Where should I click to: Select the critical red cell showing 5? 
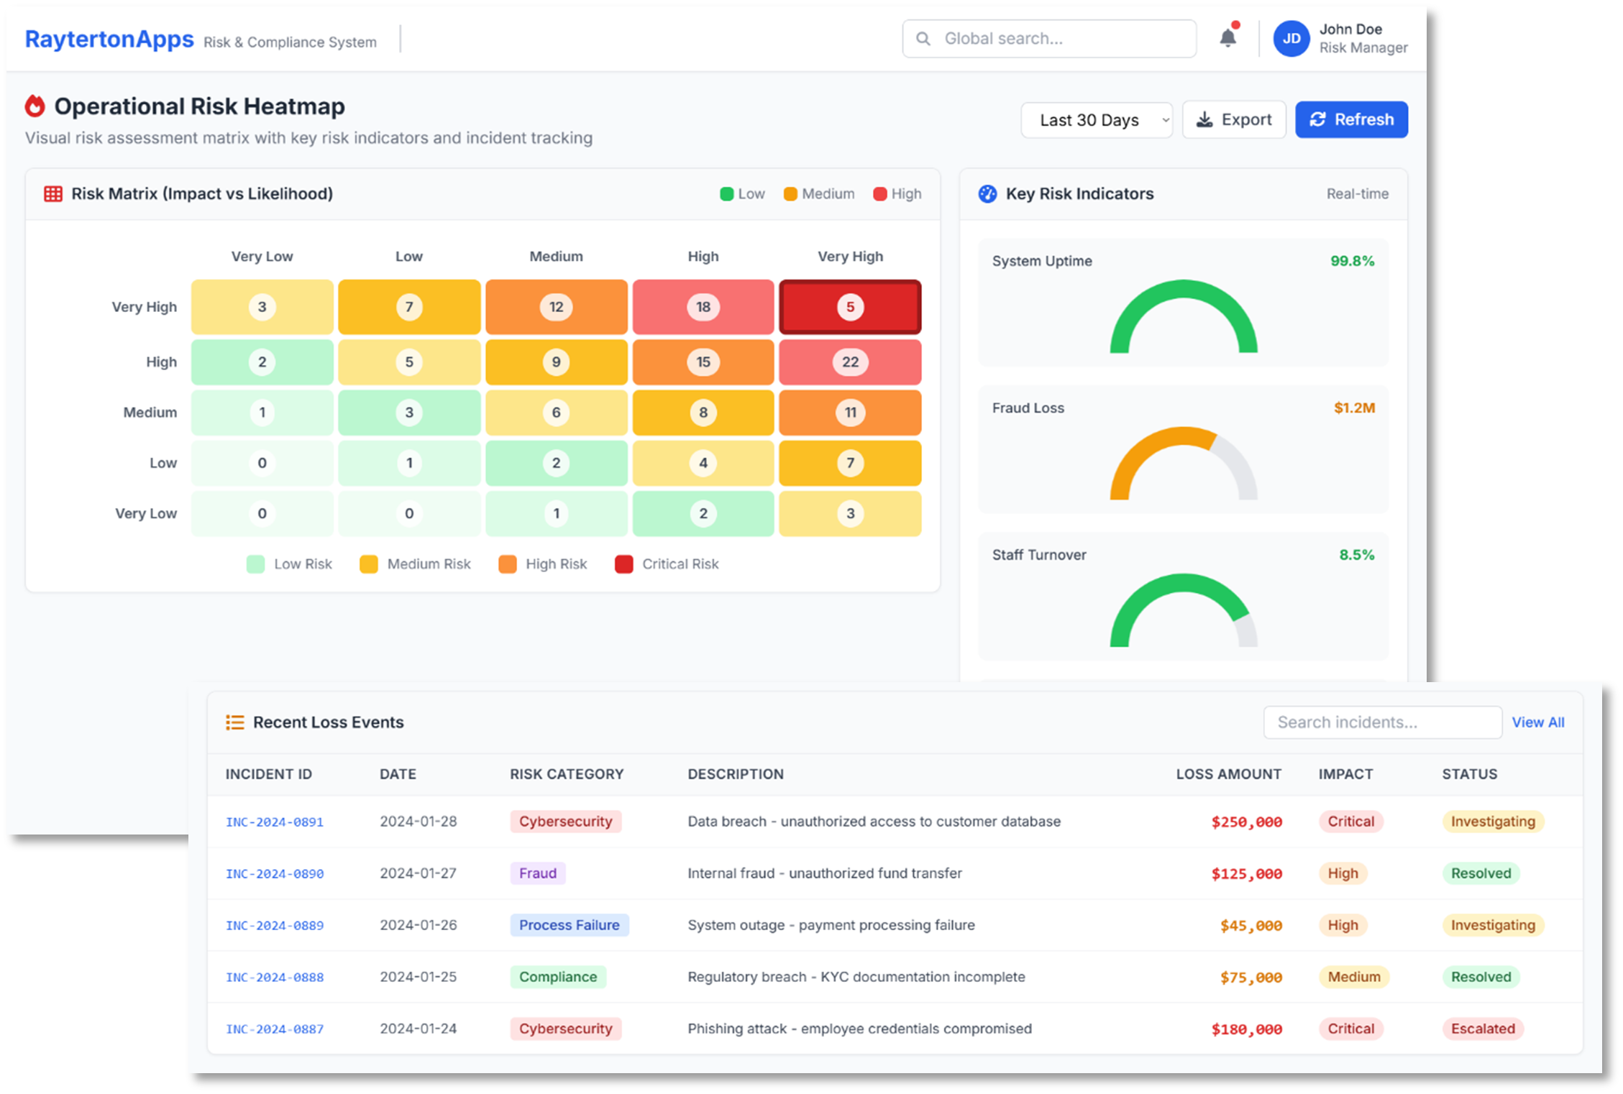850,308
